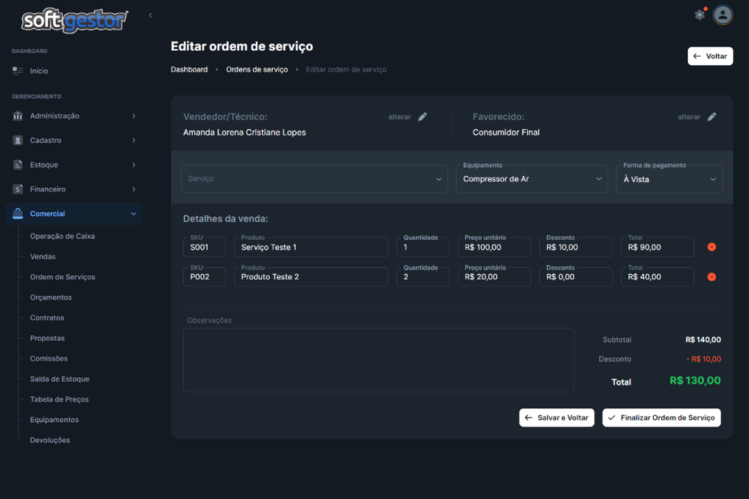Click into the Observações text area
This screenshot has width=749, height=499.
click(378, 360)
